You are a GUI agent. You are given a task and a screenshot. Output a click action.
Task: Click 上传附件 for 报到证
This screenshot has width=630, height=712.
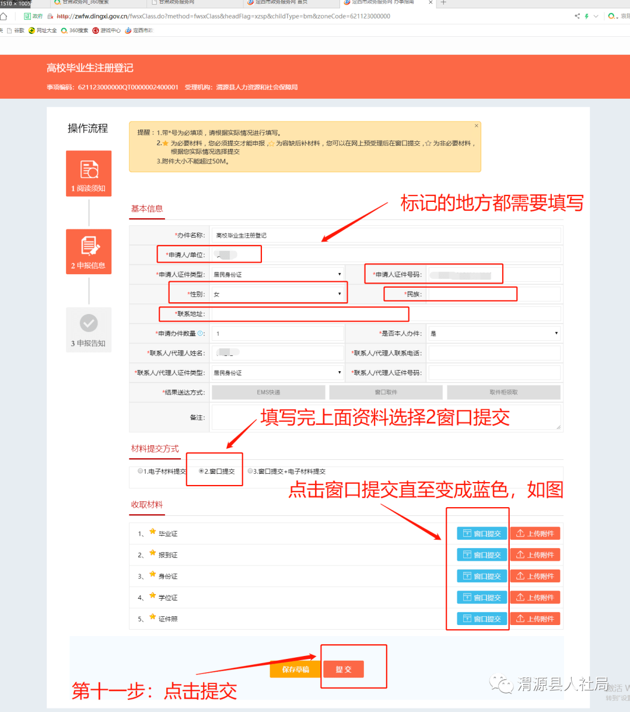click(x=535, y=555)
